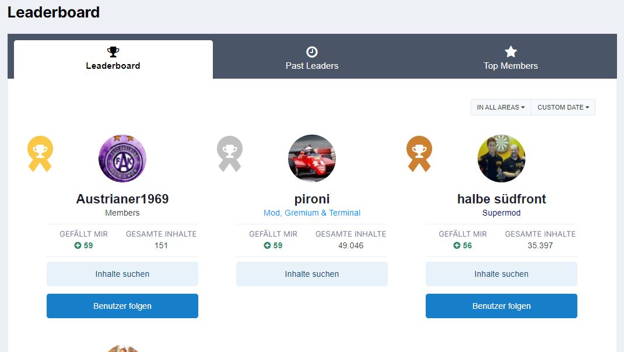Open Austrianer1969's purple FAK avatar
Screen dimensions: 624x352
(x=122, y=159)
